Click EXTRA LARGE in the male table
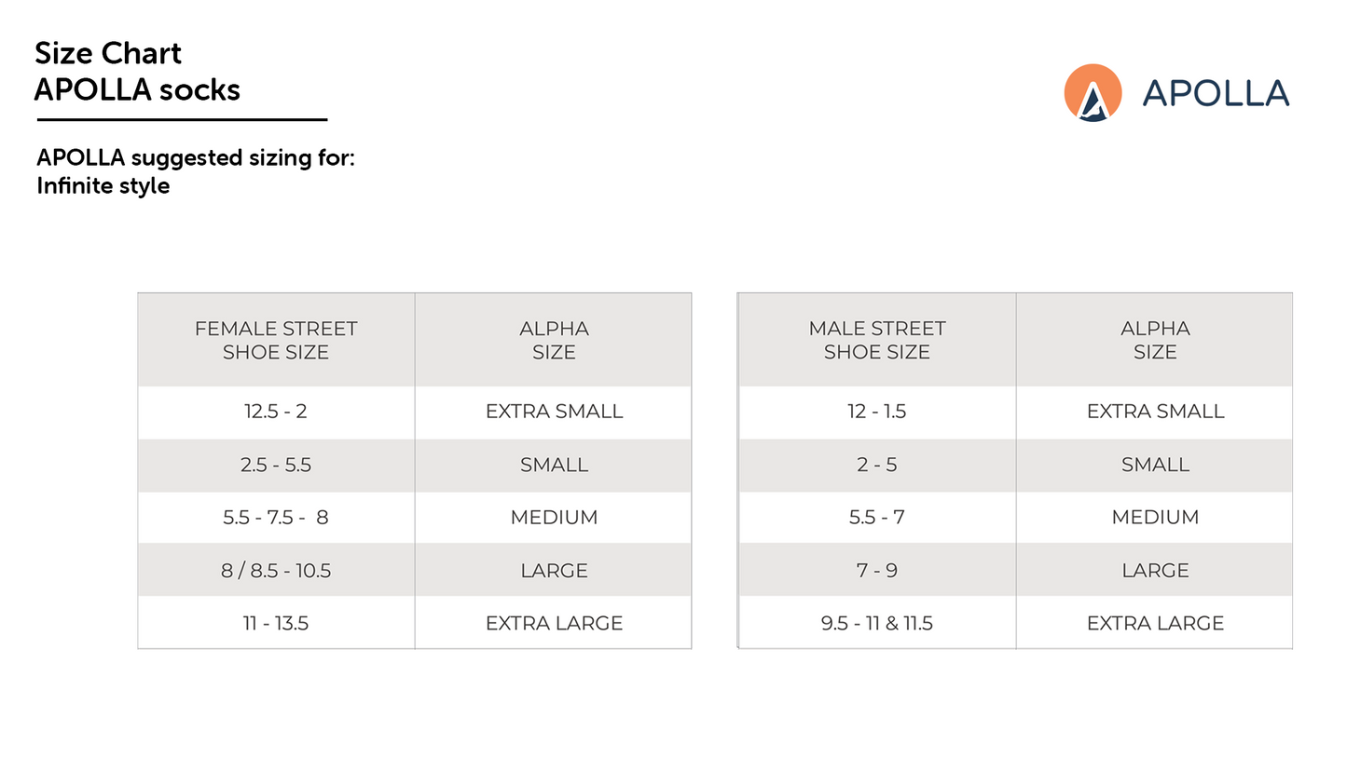 coord(1155,623)
